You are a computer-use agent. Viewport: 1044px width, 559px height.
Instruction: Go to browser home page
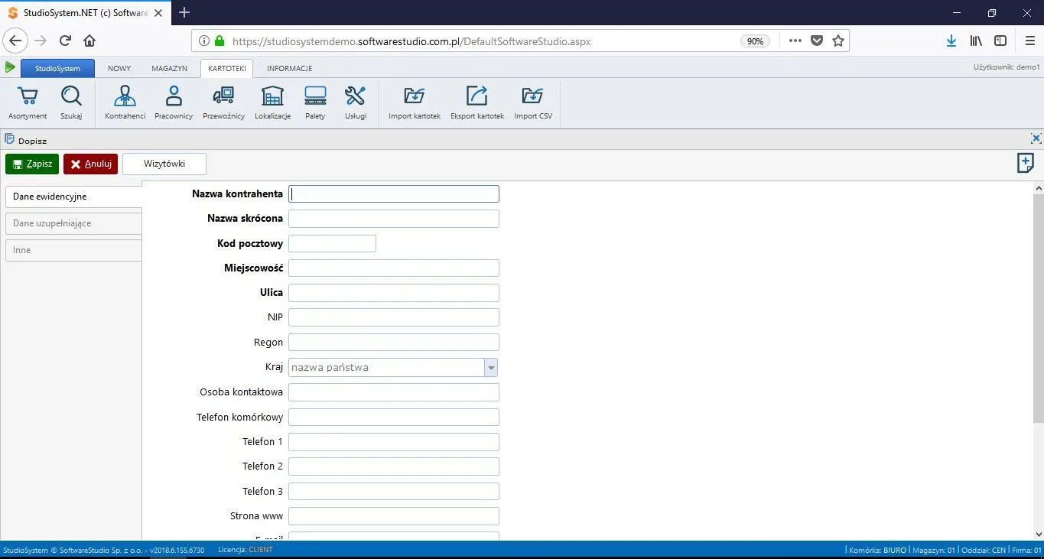[x=89, y=41]
